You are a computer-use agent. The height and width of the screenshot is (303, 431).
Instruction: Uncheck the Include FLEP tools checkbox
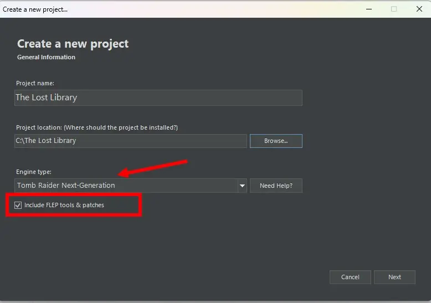(x=18, y=206)
